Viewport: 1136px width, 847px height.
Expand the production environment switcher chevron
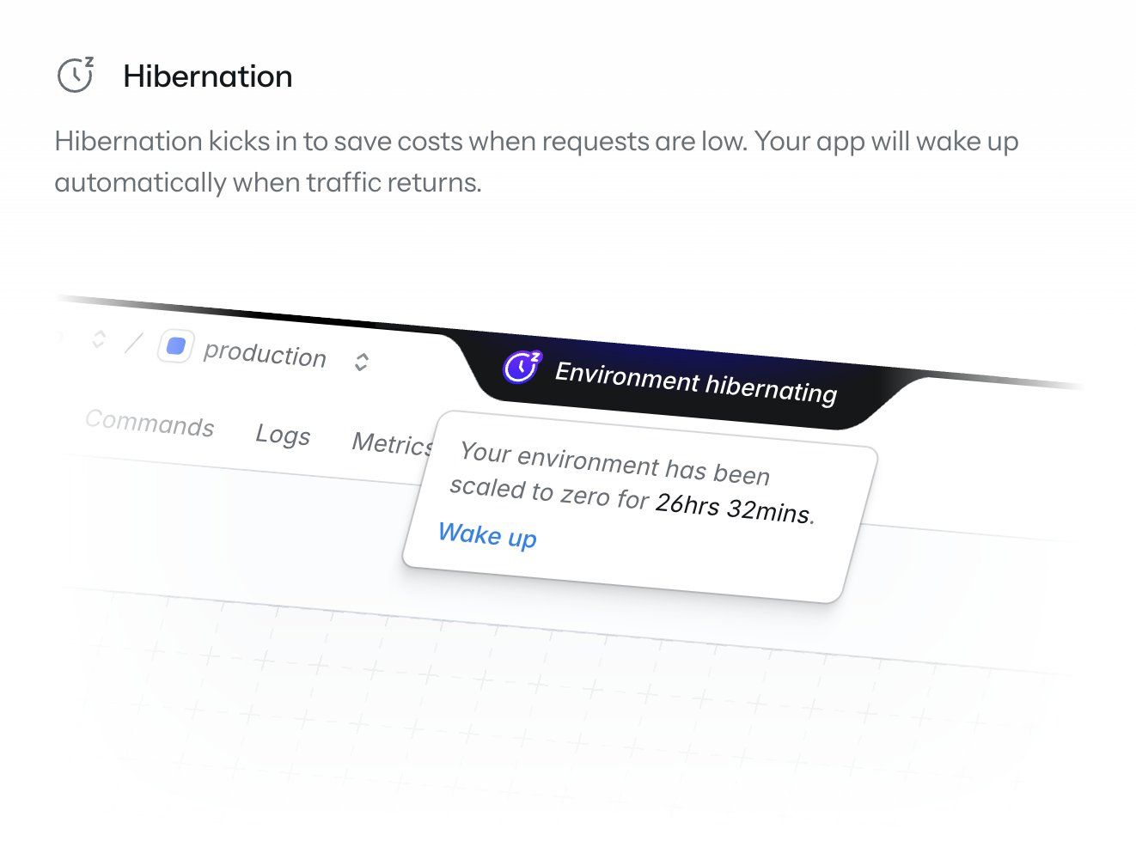361,362
